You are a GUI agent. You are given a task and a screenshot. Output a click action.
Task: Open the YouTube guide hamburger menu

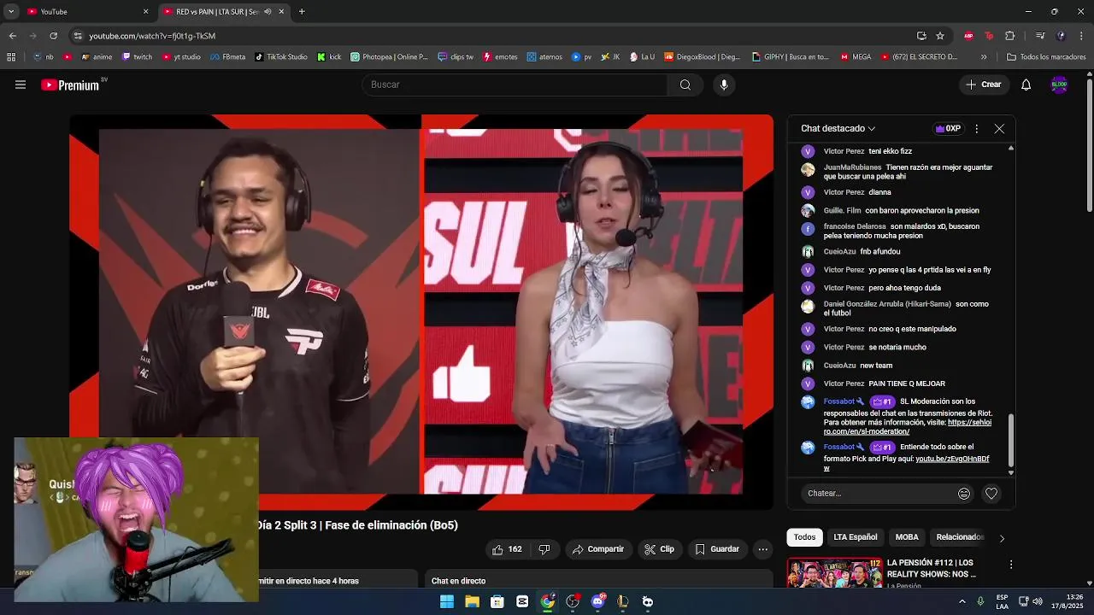21,85
